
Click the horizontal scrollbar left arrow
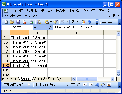pyautogui.click(x=74, y=79)
